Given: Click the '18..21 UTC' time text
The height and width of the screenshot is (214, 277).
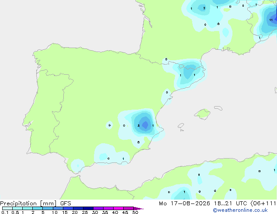Looking at the screenshot, I should click(231, 204).
